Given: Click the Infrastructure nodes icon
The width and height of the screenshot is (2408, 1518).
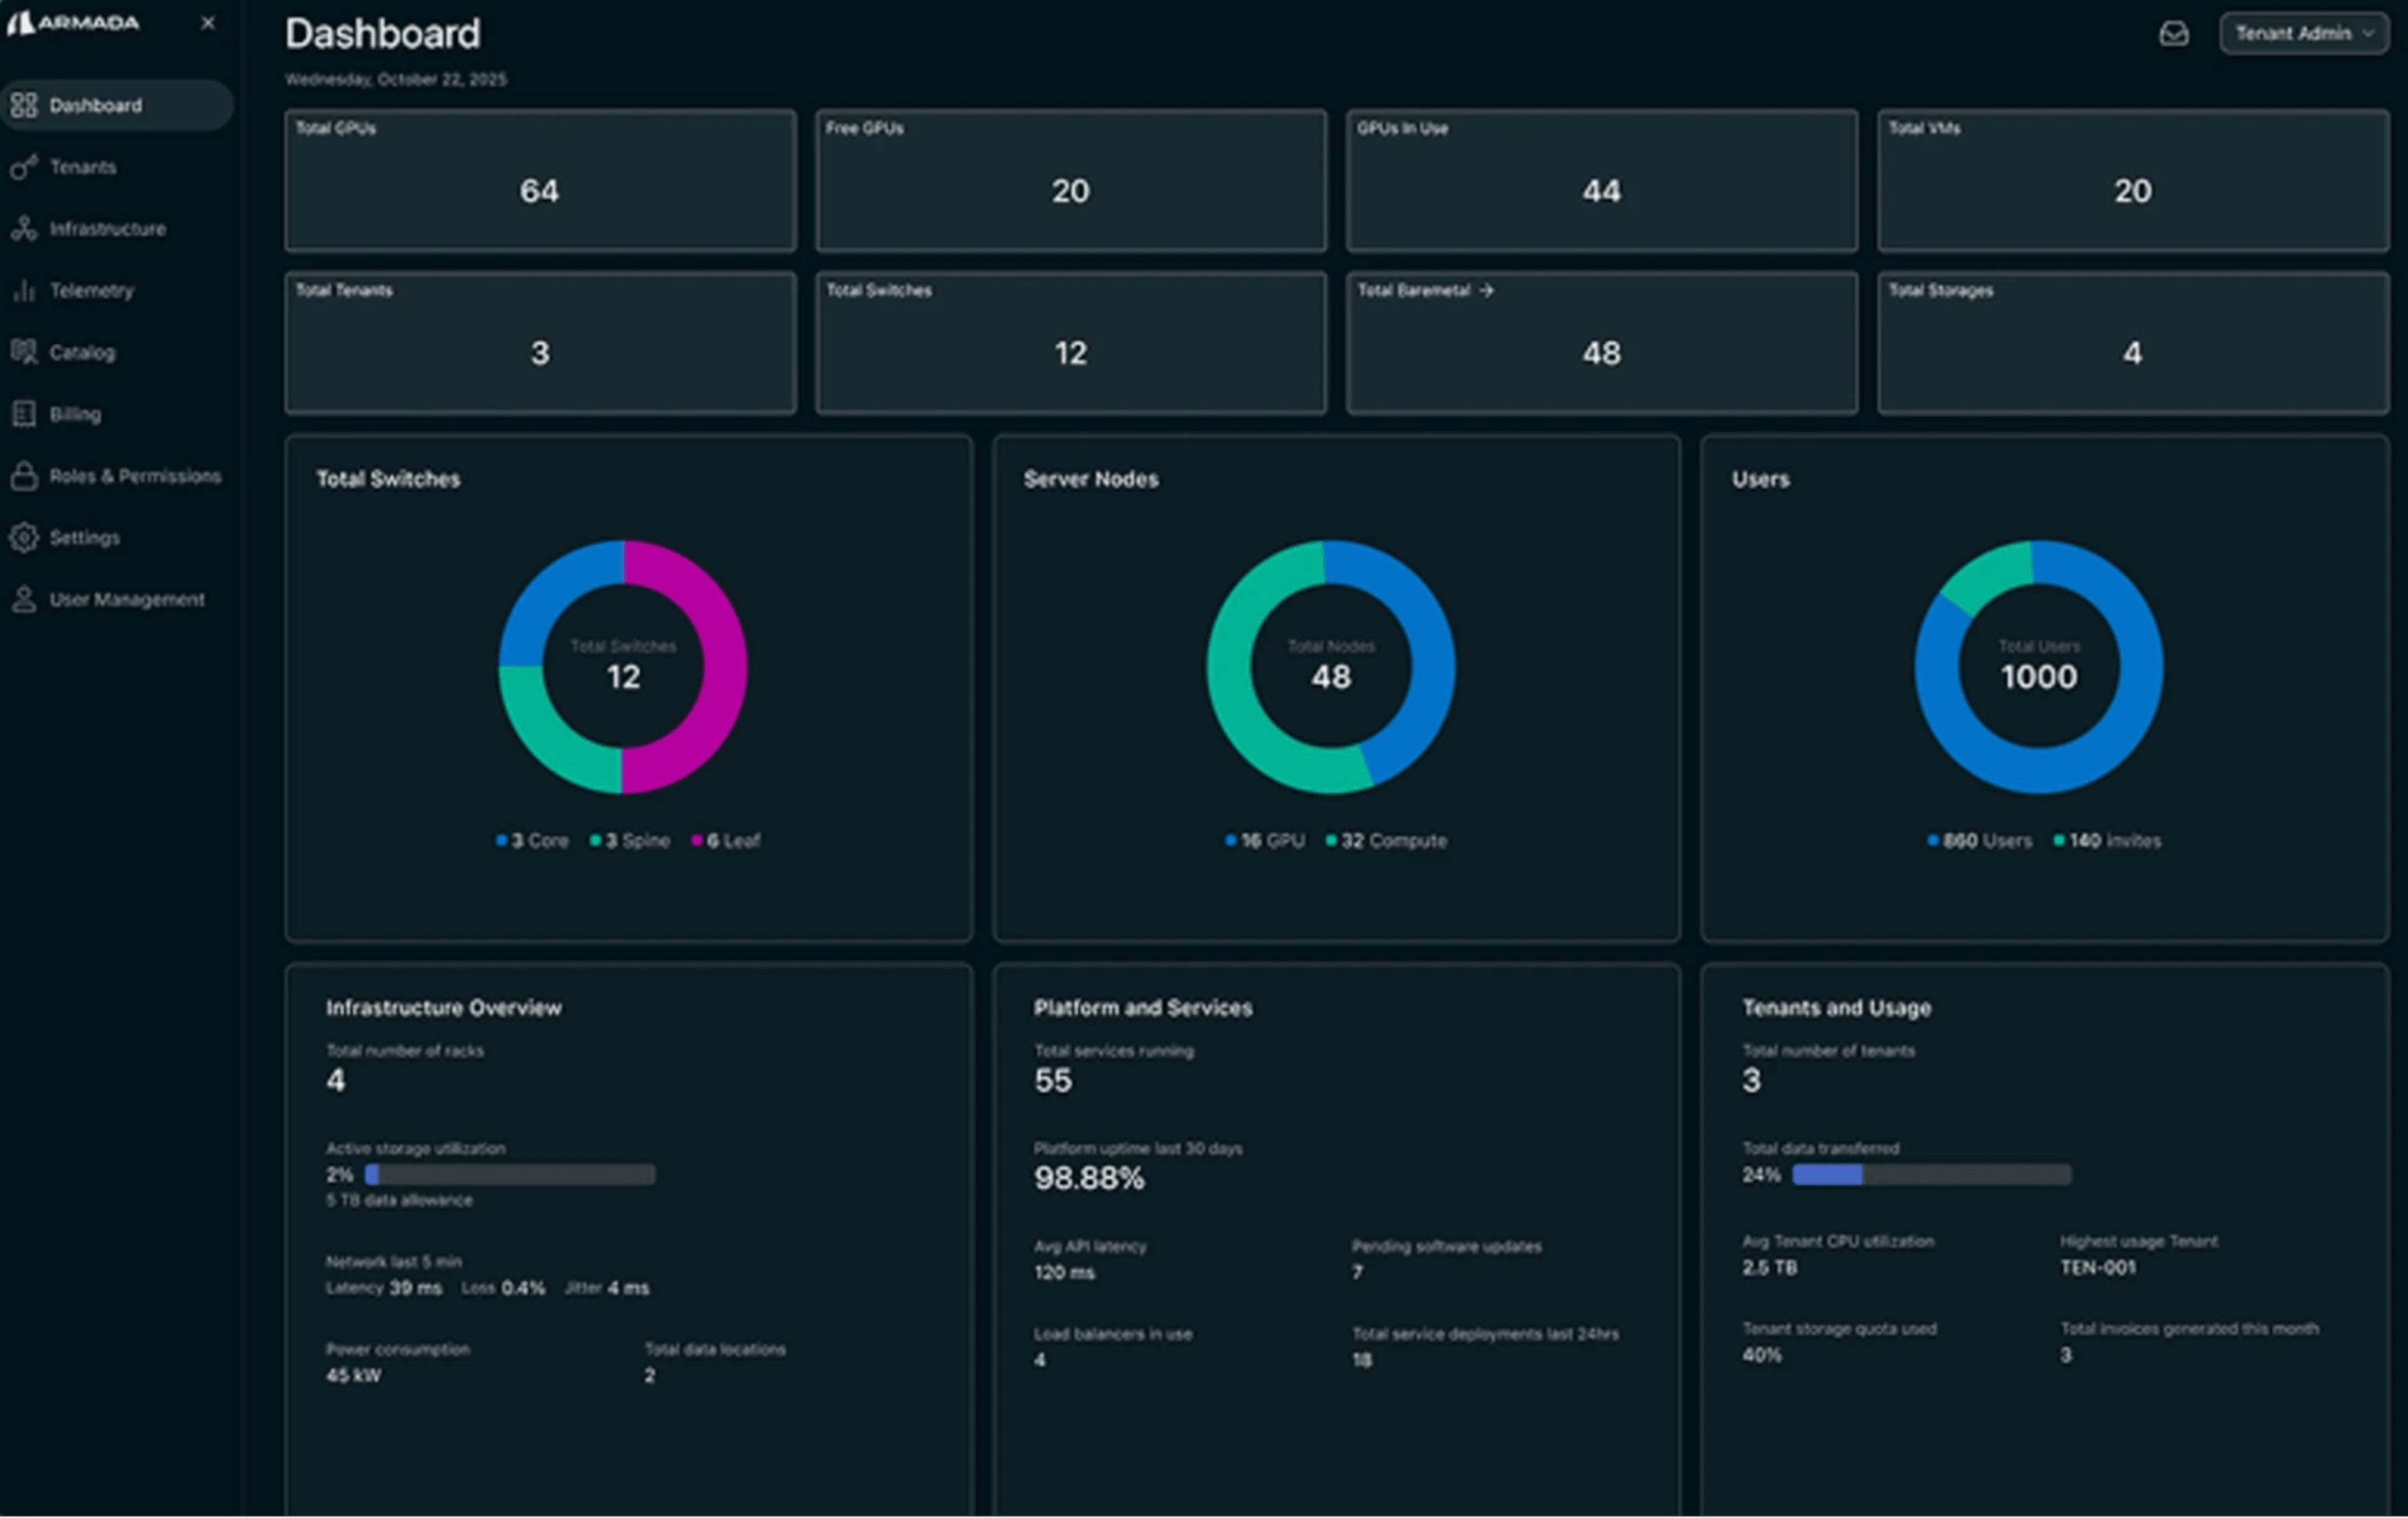Looking at the screenshot, I should tap(24, 229).
